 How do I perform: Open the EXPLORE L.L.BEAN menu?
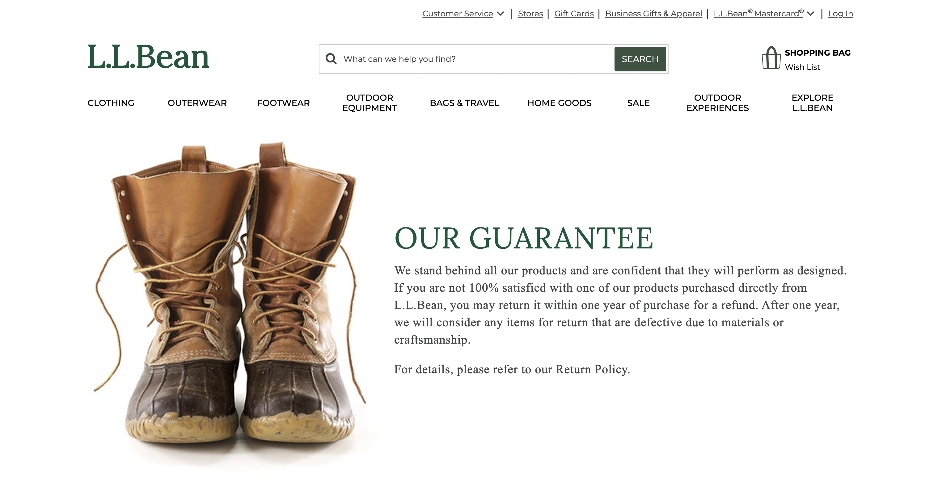coord(812,103)
